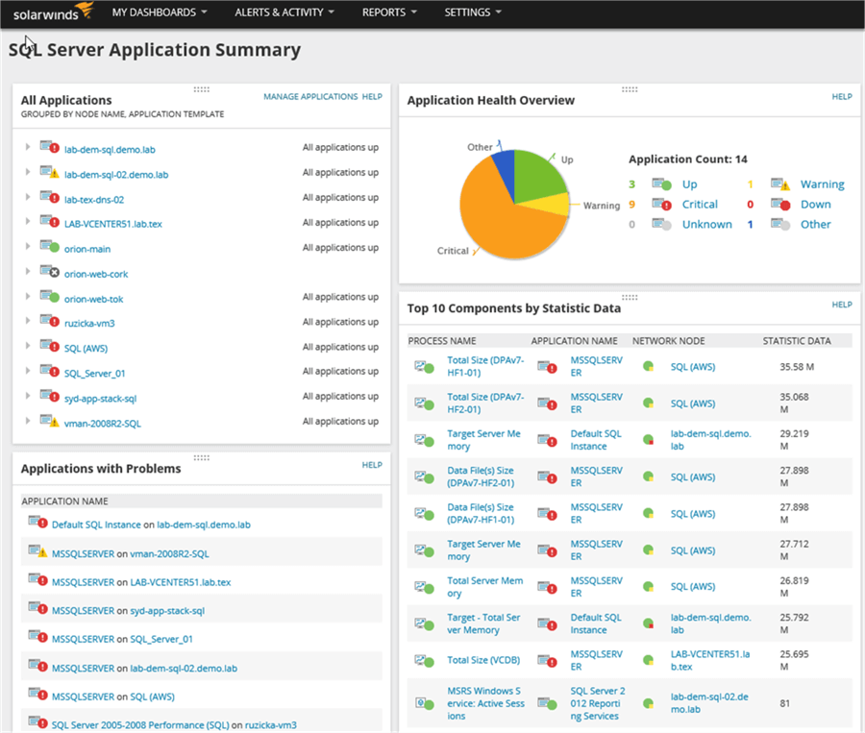Click the Warning status icon in legend
This screenshot has width=865, height=733.
click(x=780, y=183)
